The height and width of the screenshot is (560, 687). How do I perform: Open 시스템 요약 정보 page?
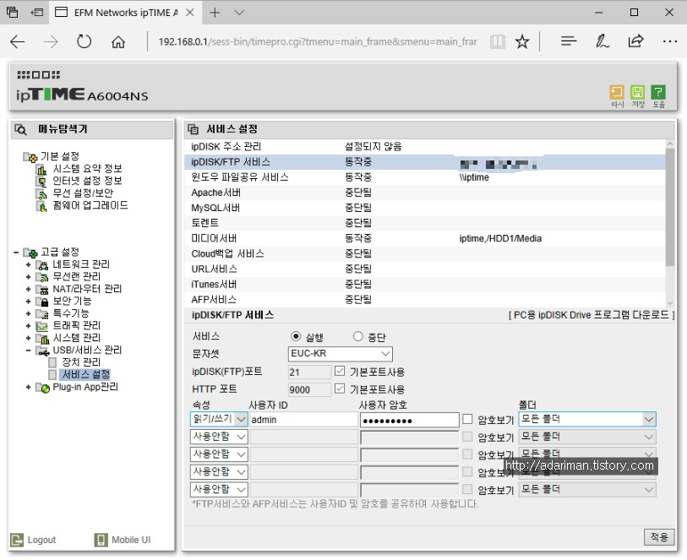click(87, 169)
